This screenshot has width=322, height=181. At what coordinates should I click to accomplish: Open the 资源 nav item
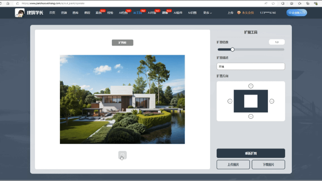click(64, 13)
